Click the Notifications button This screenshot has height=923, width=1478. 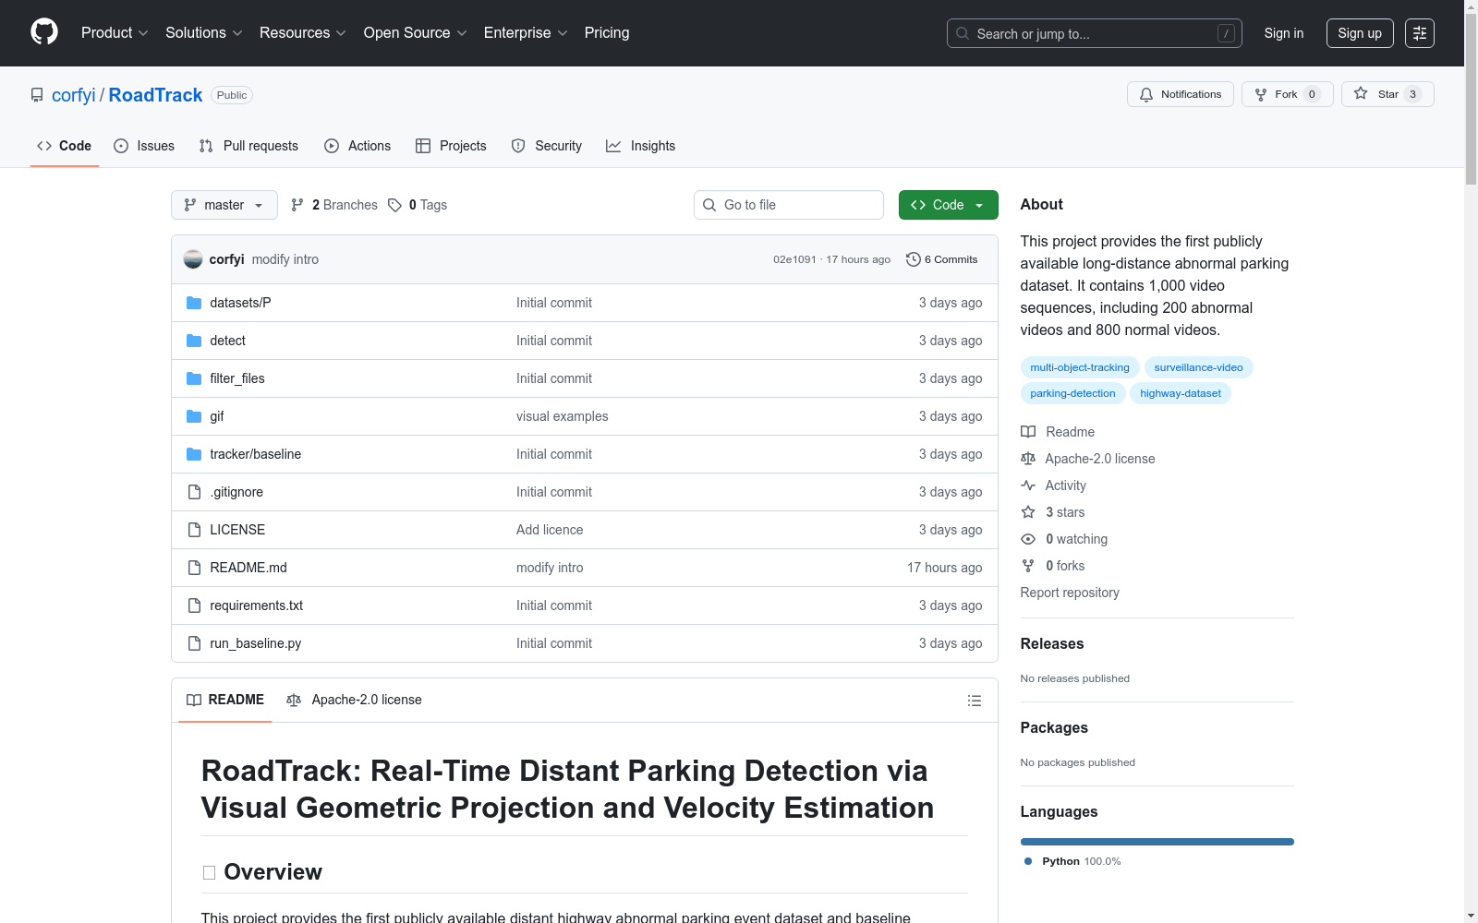pyautogui.click(x=1181, y=94)
